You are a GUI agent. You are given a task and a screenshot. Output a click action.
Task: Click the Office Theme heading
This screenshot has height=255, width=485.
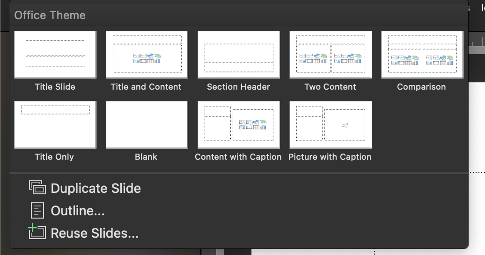[50, 15]
